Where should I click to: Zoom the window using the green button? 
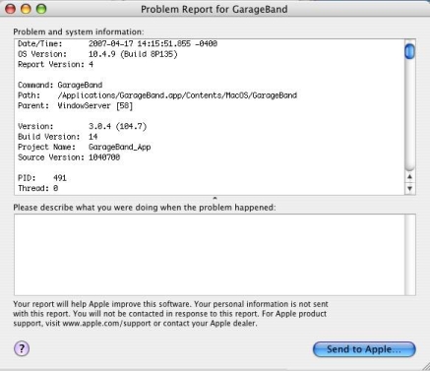pos(41,9)
